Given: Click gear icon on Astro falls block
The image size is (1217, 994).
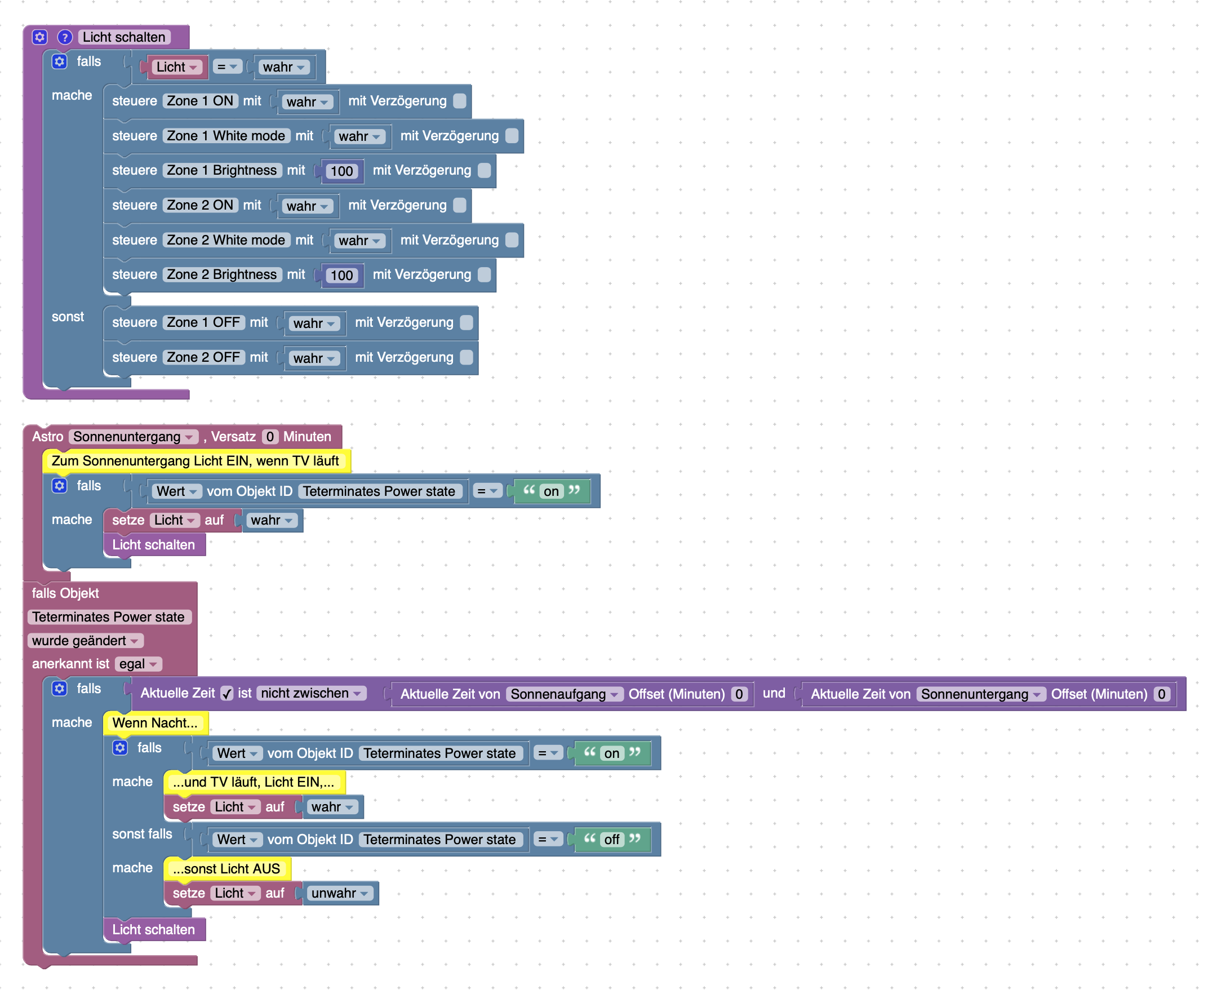Looking at the screenshot, I should click(x=60, y=487).
